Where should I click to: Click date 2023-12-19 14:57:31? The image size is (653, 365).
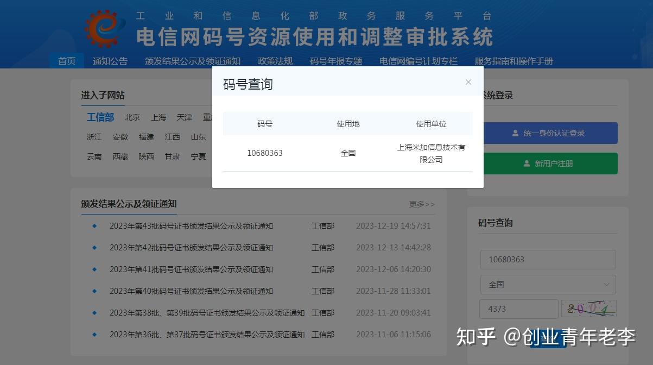point(394,226)
